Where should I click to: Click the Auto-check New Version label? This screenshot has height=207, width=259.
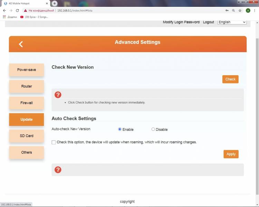tap(71, 129)
